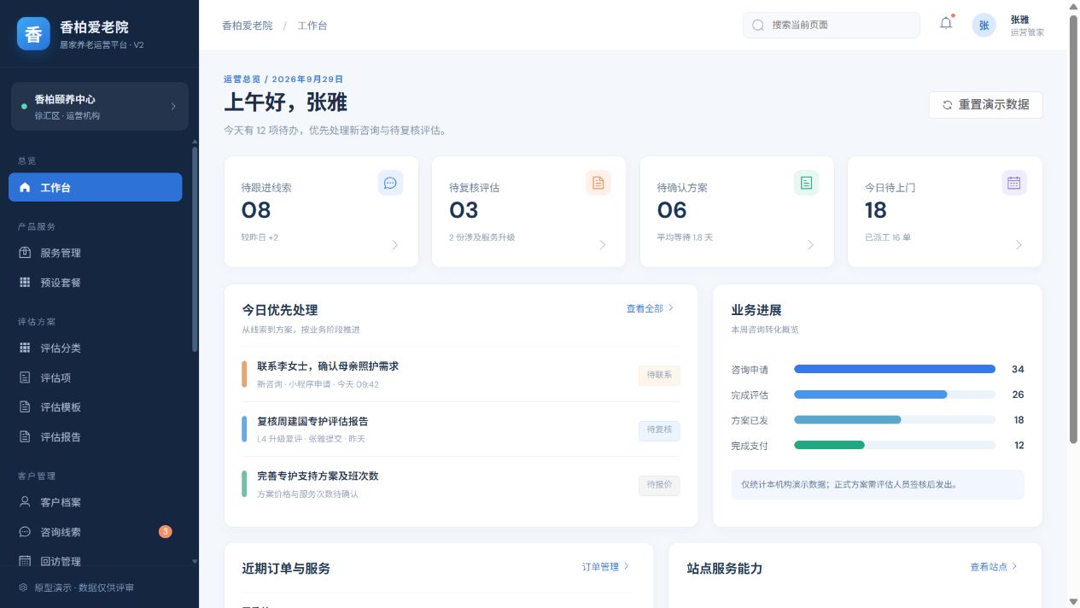1080x608 pixels.
Task: Click the badge 3 on 咨询线索
Action: click(x=166, y=532)
